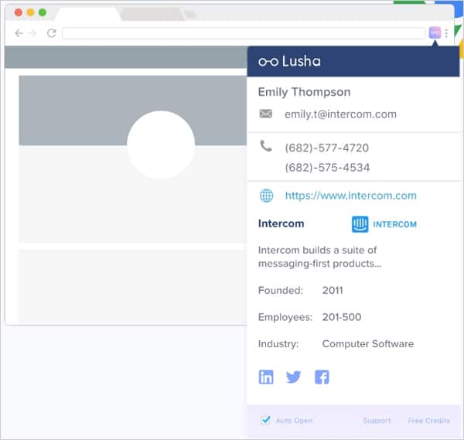The width and height of the screenshot is (464, 440).
Task: Click the emily.t@intercom.com email address
Action: 340,114
